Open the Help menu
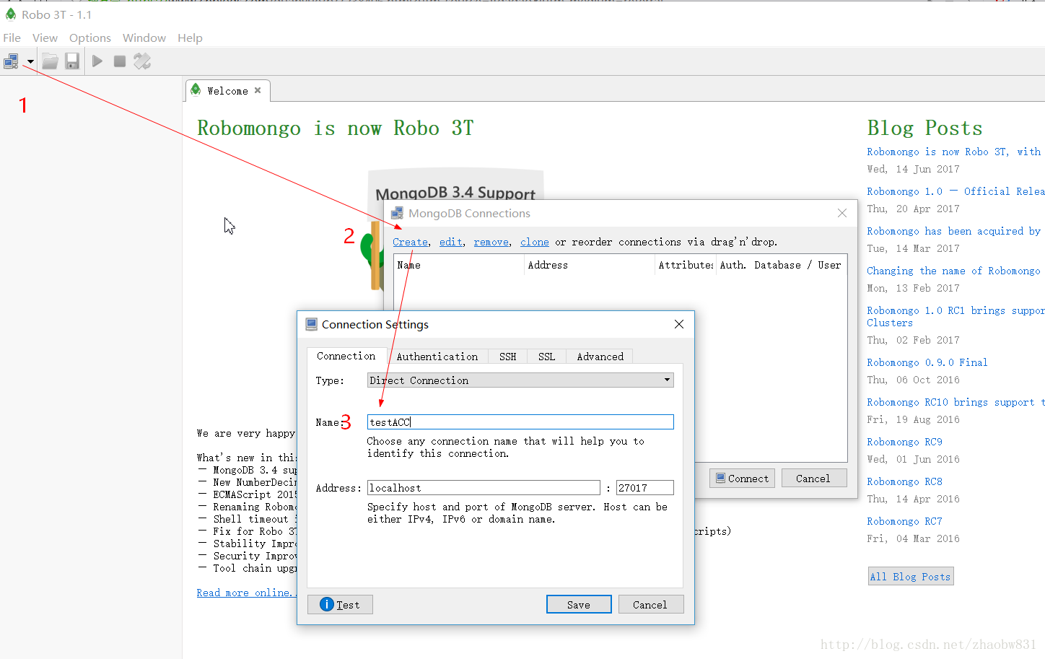 coord(190,38)
